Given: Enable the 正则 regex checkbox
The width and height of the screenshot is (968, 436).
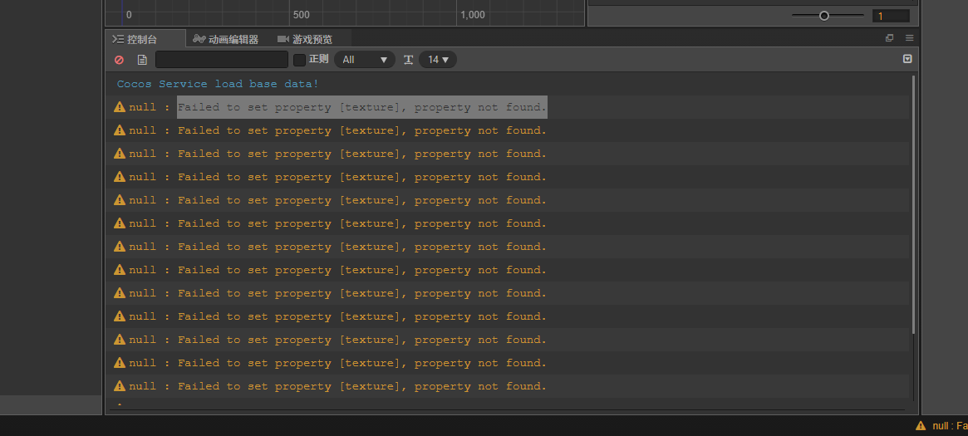Looking at the screenshot, I should click(x=299, y=60).
